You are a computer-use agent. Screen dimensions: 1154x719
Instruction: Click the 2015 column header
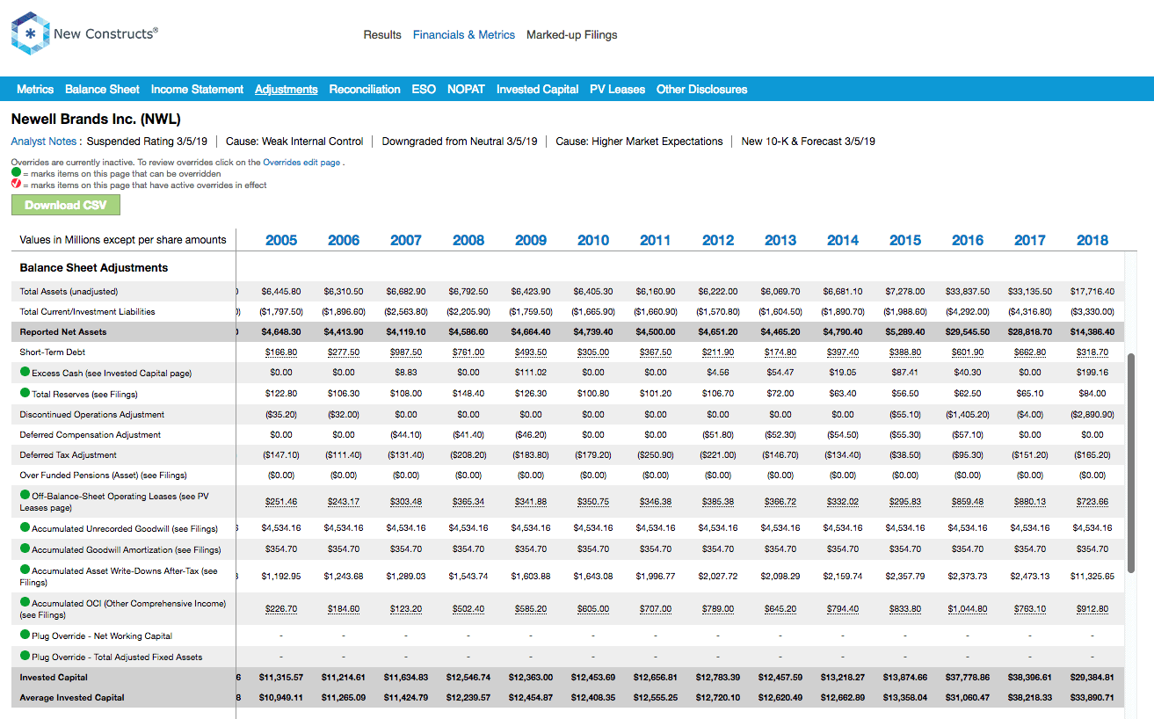(x=905, y=240)
